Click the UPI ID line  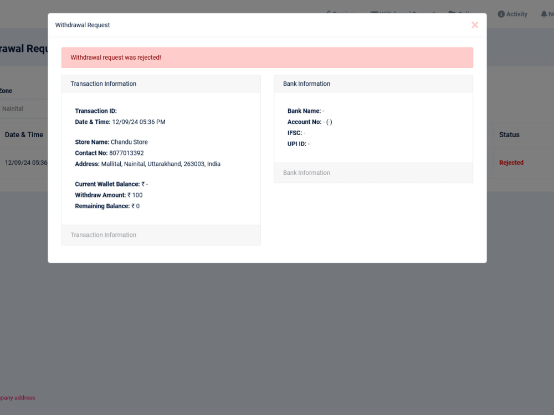(x=299, y=144)
